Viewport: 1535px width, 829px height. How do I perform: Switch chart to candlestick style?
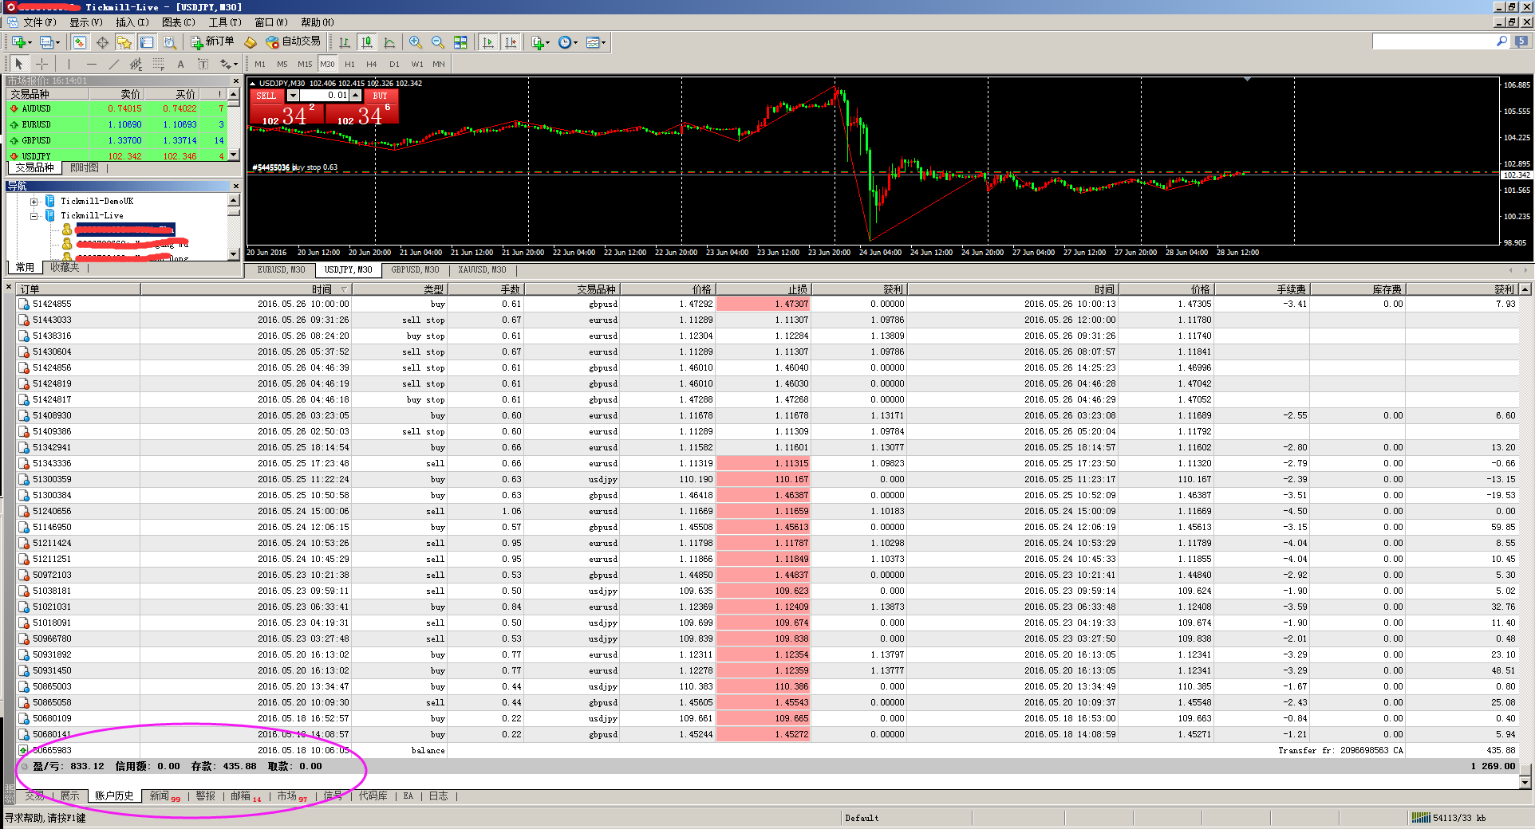tap(367, 42)
